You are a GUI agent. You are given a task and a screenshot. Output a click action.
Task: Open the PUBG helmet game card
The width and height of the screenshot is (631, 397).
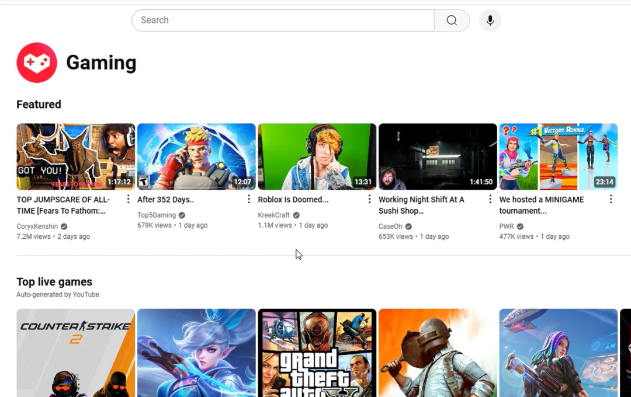(438, 353)
